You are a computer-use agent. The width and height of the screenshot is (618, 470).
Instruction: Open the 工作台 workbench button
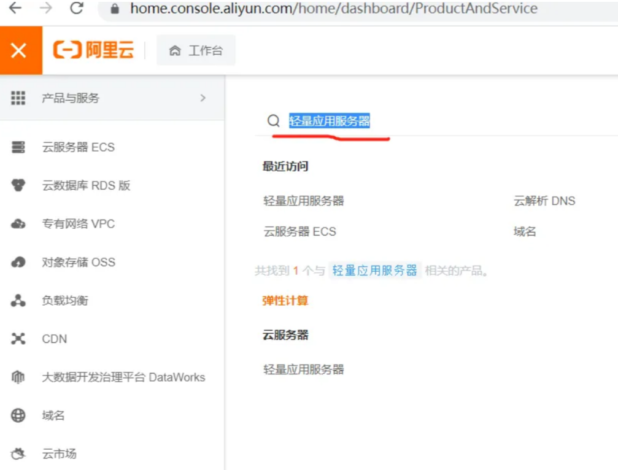click(x=196, y=50)
